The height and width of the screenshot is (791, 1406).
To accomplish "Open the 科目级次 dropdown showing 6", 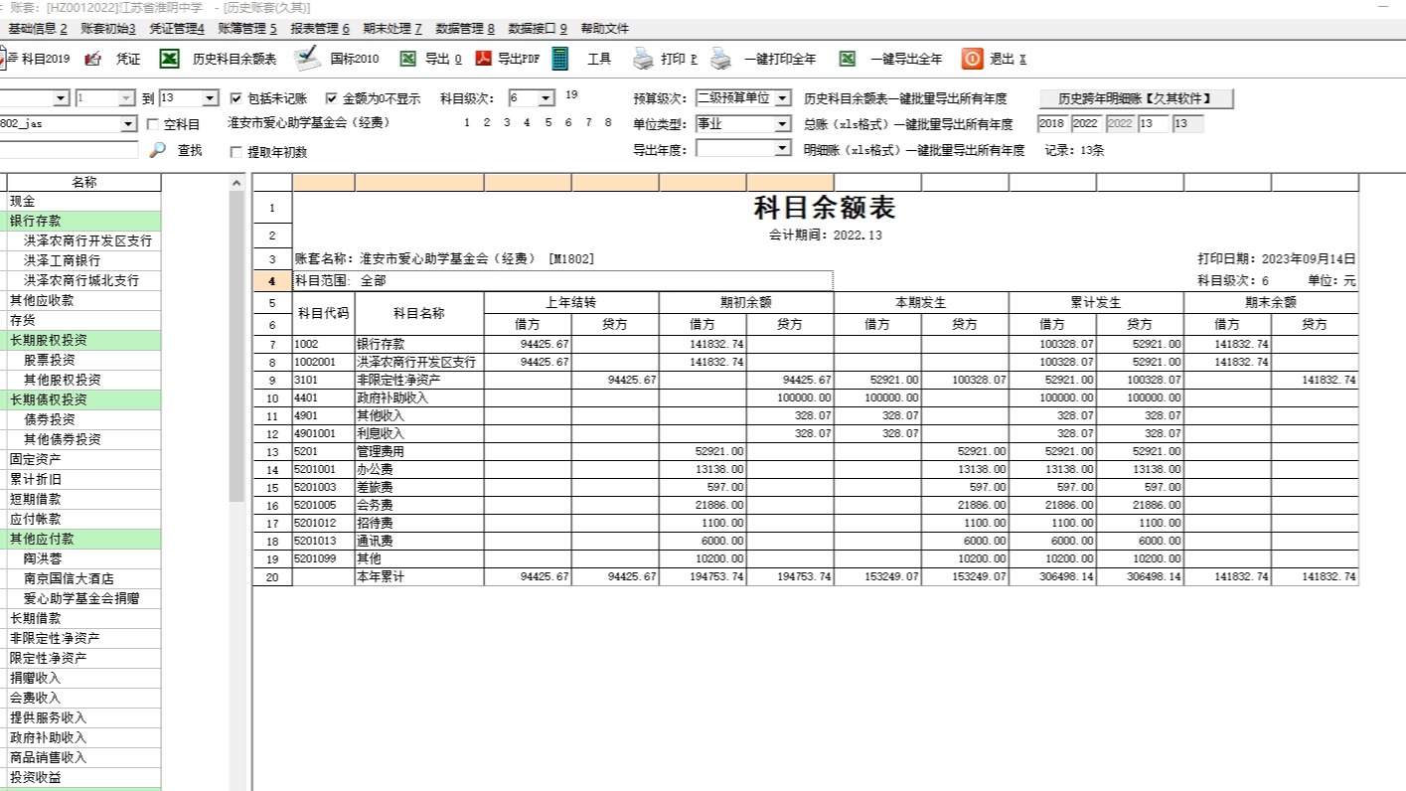I will (546, 98).
